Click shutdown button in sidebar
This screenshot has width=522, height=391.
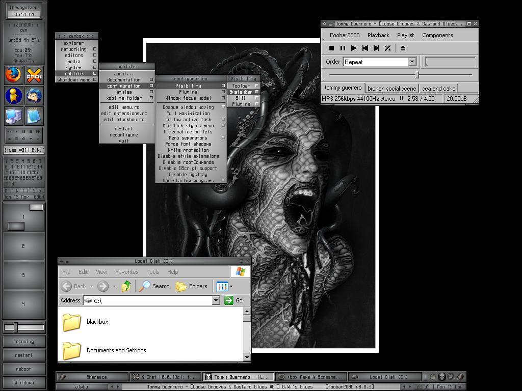[23, 383]
